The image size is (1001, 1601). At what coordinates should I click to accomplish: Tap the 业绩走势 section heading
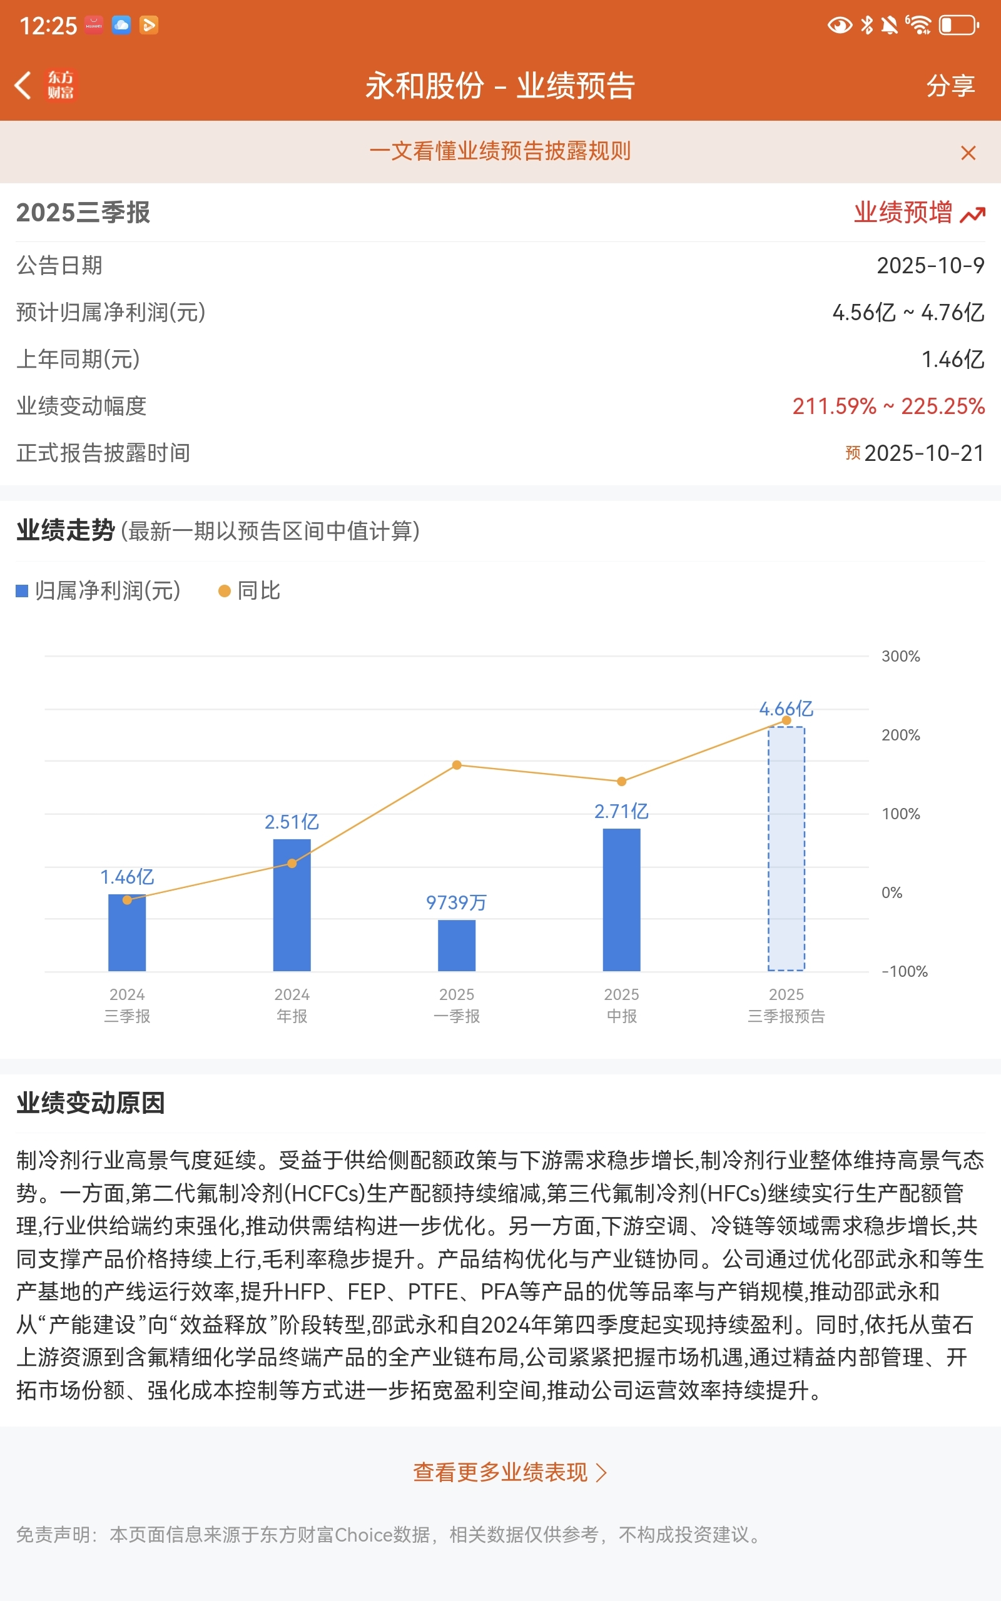click(x=66, y=530)
